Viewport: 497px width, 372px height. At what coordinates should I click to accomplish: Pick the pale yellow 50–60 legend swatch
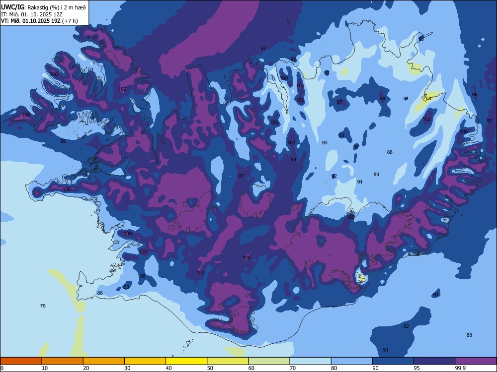228,361
